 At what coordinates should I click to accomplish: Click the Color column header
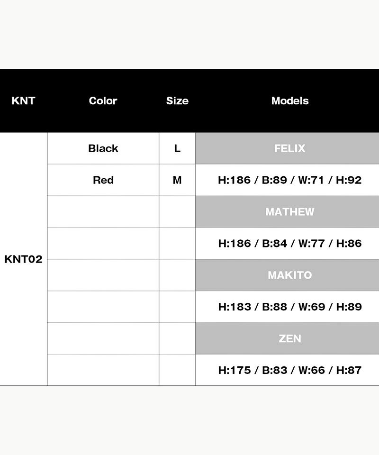click(x=103, y=101)
